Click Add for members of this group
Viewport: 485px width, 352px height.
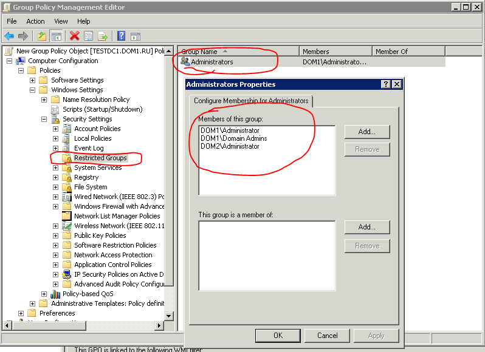tap(367, 132)
